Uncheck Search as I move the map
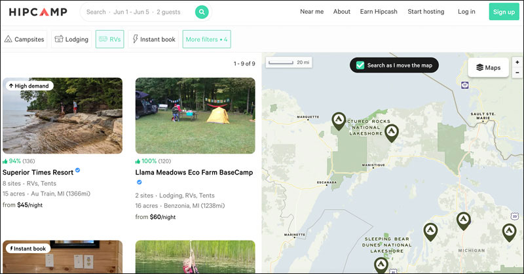The image size is (524, 274). tap(360, 65)
